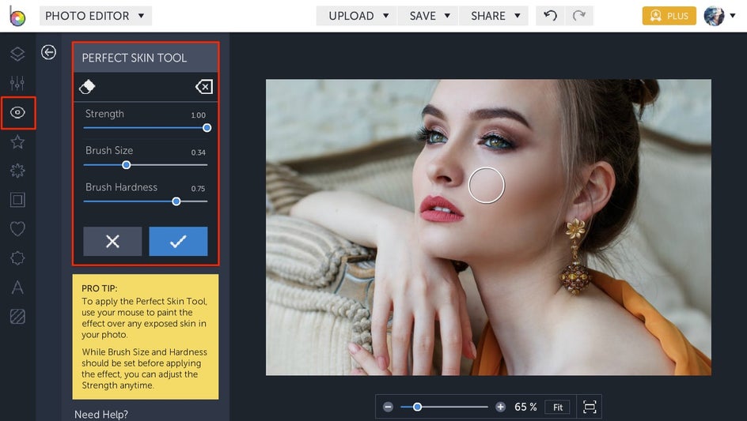Open the Save menu
The width and height of the screenshot is (747, 421).
click(430, 16)
